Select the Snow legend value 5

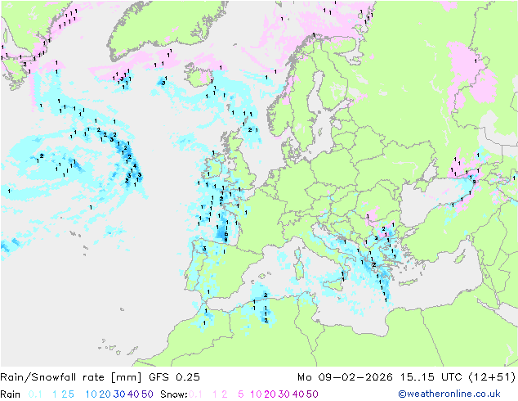coord(241,394)
